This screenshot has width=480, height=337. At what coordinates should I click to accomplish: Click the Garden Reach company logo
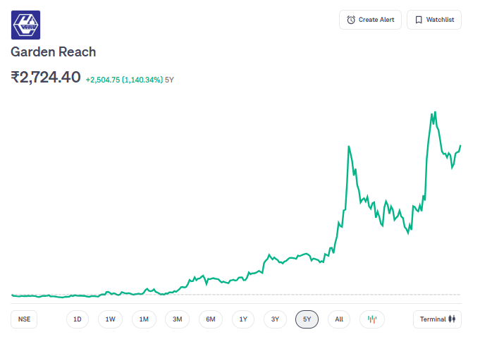pyautogui.click(x=25, y=25)
